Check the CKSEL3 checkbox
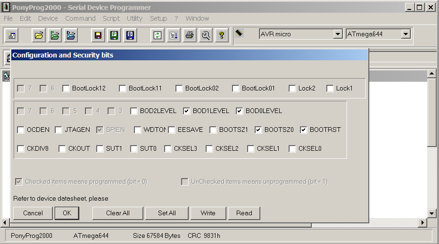Image resolution: width=439 pixels, height=244 pixels. [x=167, y=148]
